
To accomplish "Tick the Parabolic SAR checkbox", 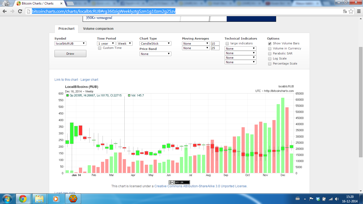I will tap(270, 54).
